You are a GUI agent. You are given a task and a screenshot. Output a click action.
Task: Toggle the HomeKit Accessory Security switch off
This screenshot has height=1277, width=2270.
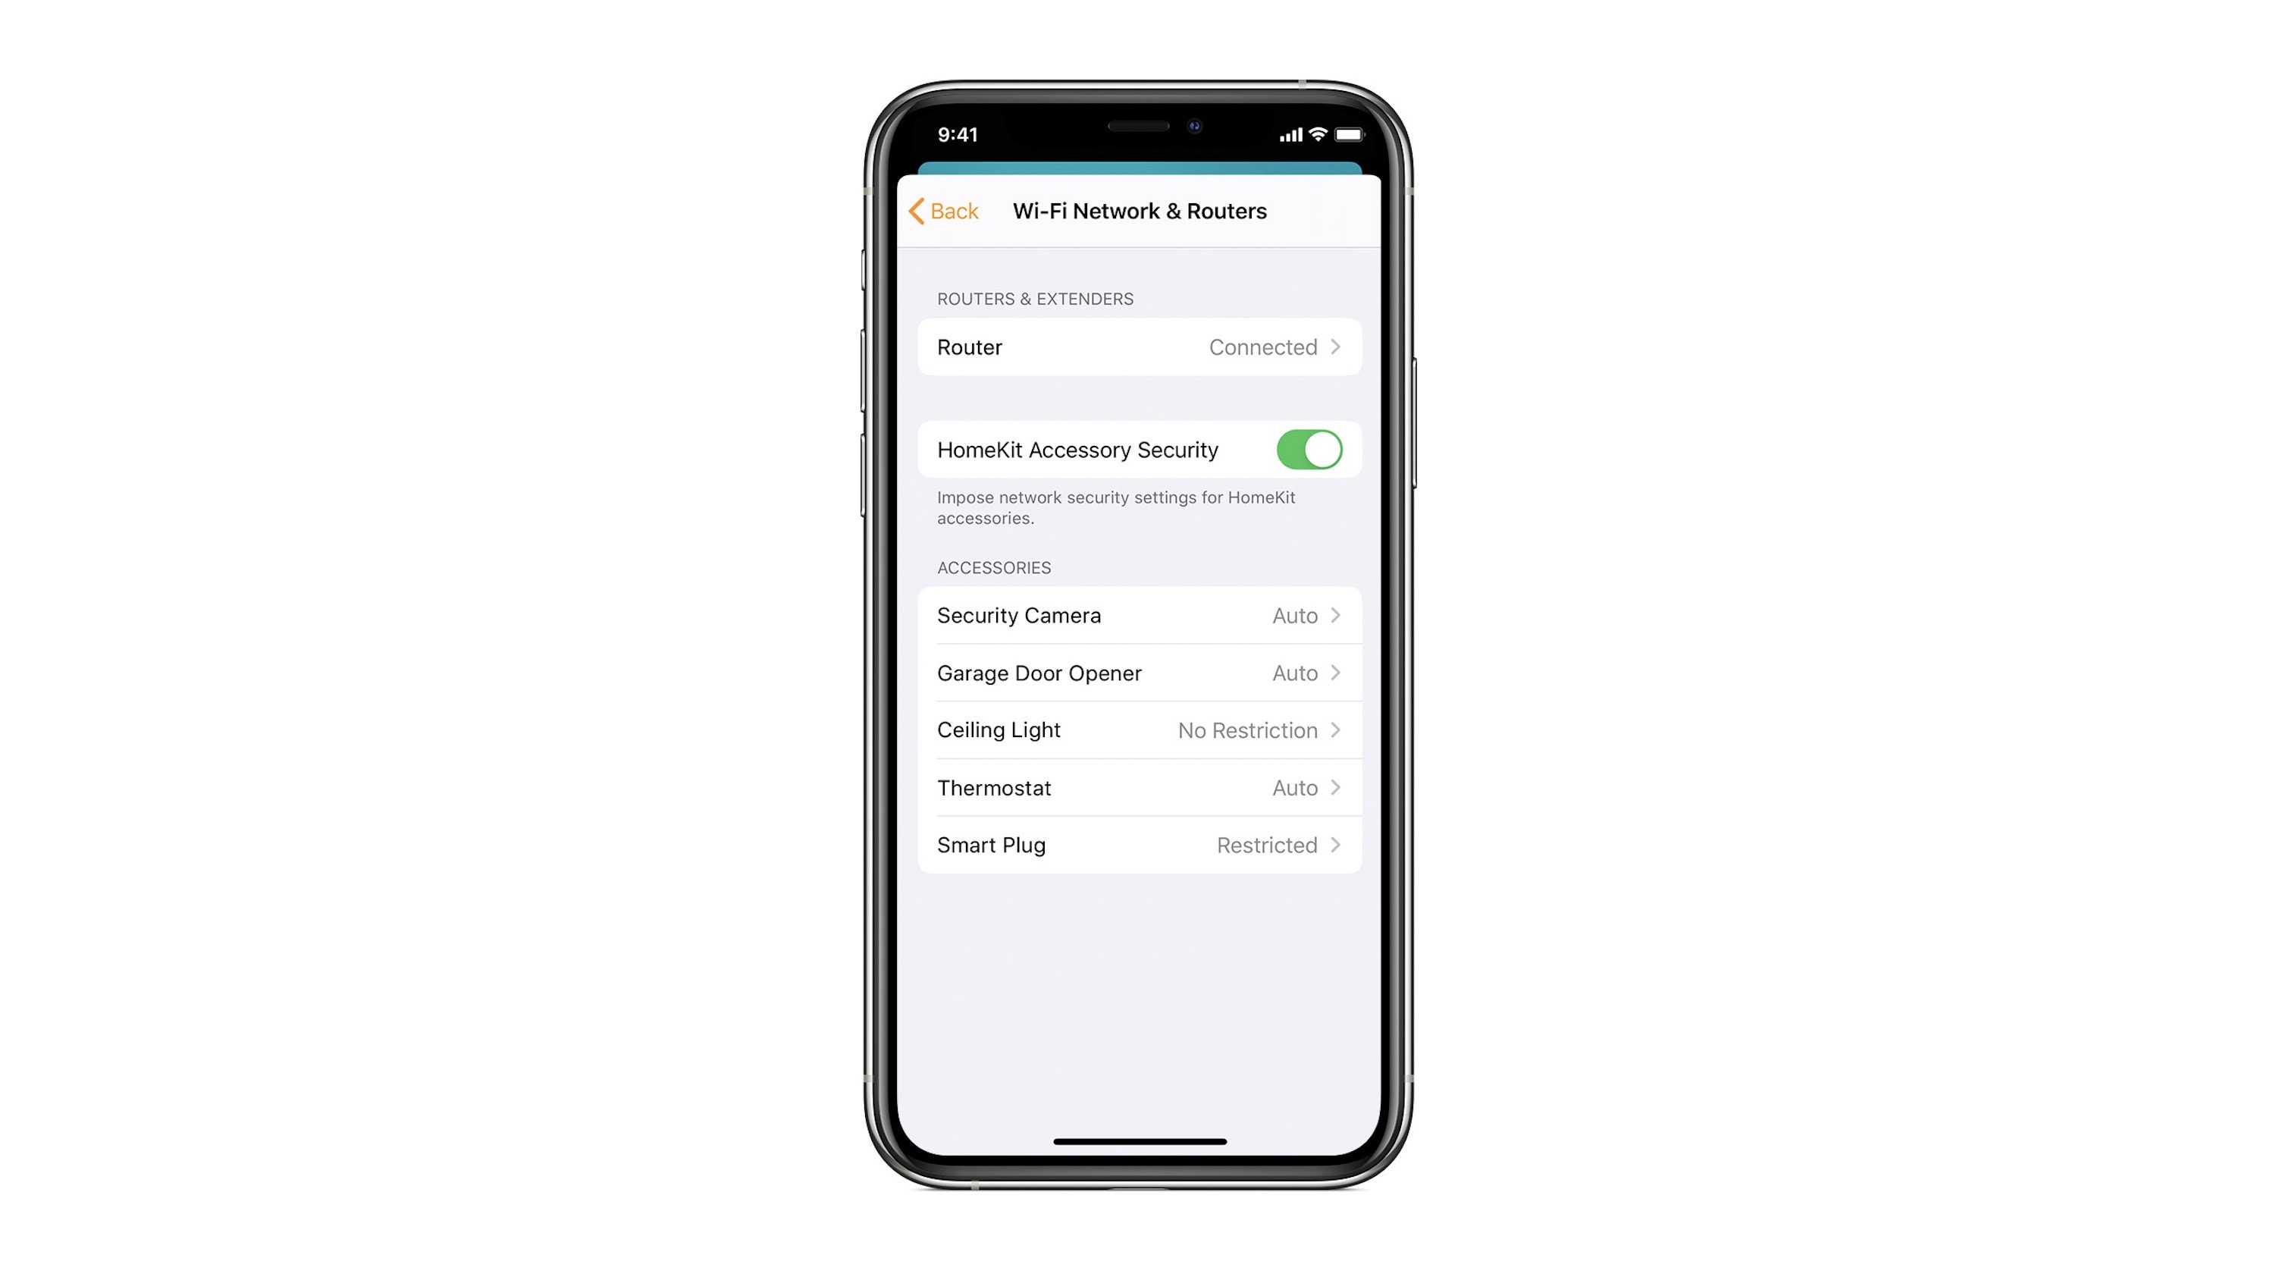[1308, 449]
